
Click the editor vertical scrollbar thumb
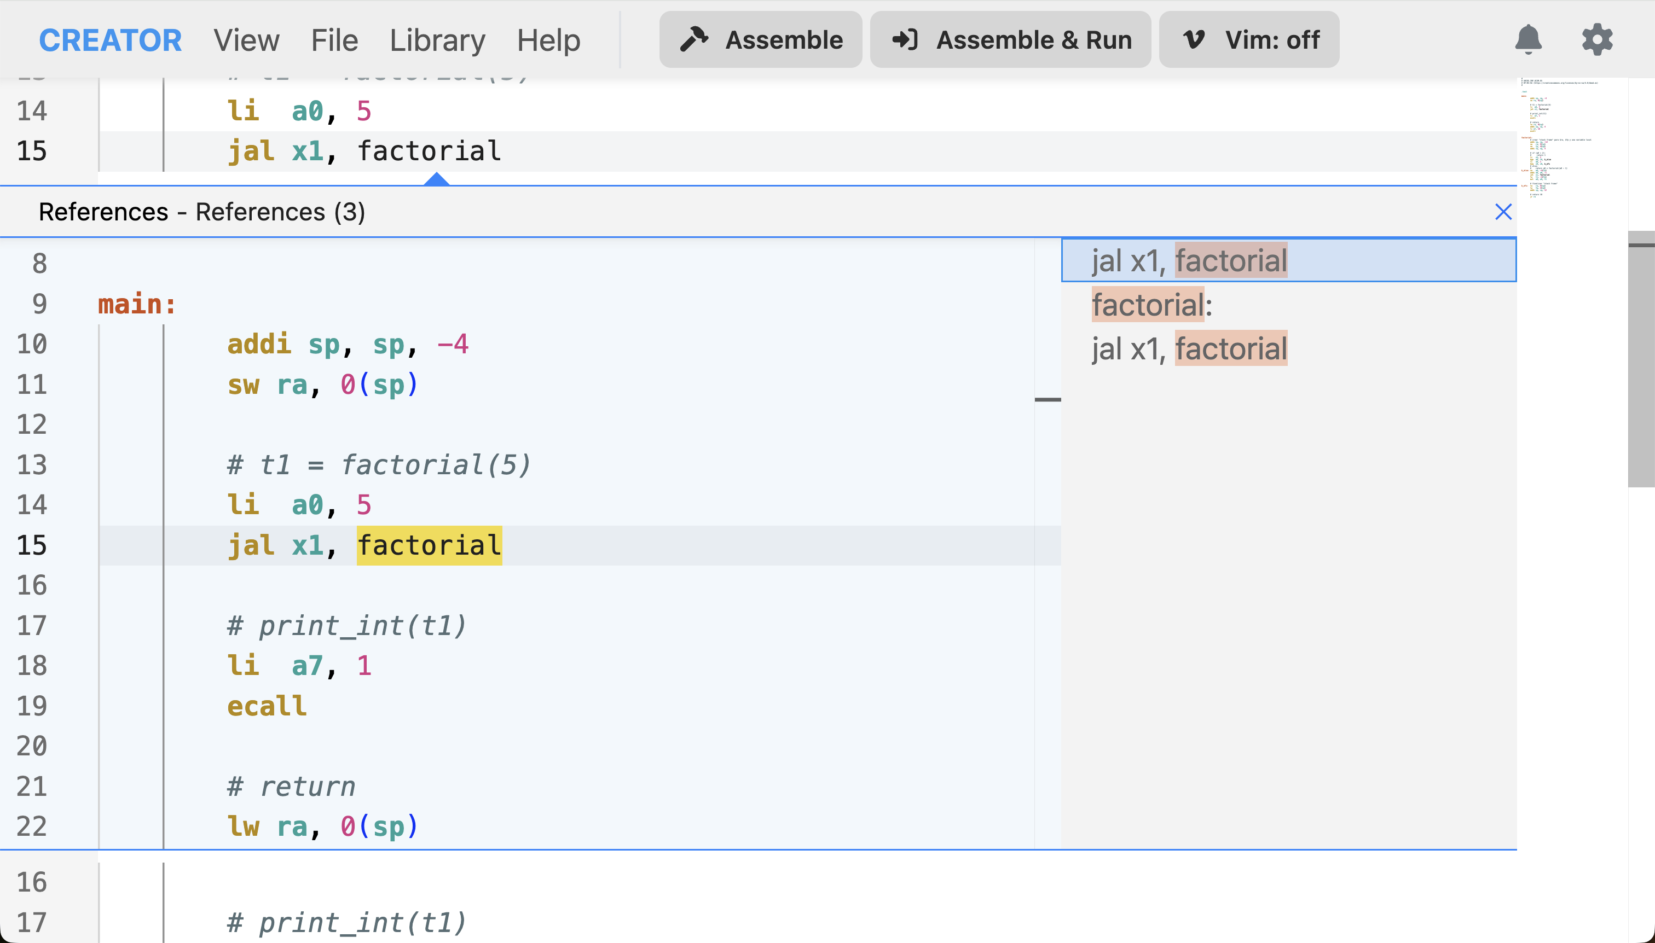(1641, 358)
